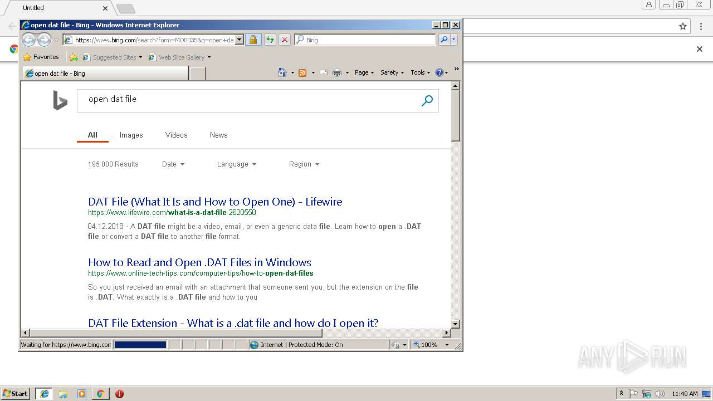Open the Tools menu

point(421,72)
